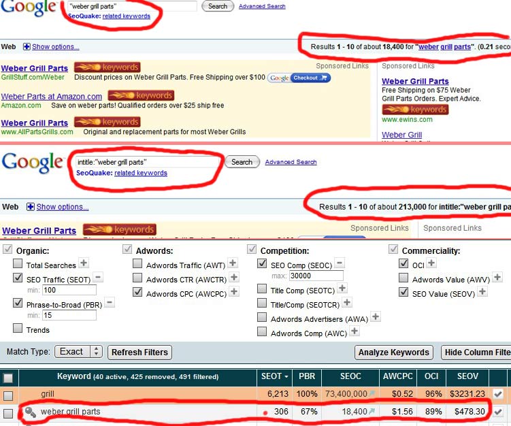Enable Adwords Advertisers (AWA) checkbox
The height and width of the screenshot is (426, 511).
262,317
